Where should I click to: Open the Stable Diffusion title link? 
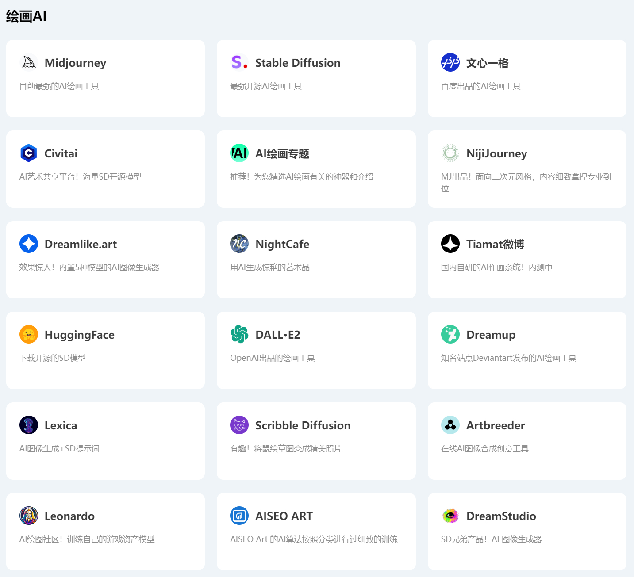point(298,63)
